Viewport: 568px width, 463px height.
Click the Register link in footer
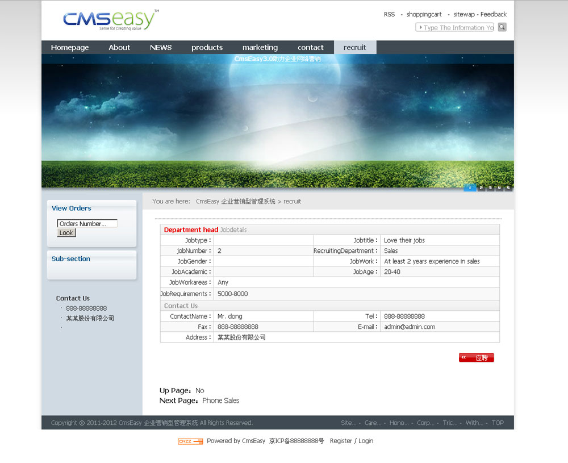point(341,441)
